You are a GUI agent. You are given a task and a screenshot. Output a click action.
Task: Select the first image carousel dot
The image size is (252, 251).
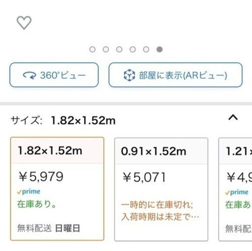point(93,49)
